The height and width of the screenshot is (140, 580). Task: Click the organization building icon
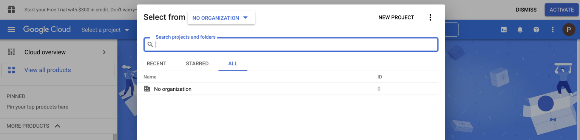147,89
